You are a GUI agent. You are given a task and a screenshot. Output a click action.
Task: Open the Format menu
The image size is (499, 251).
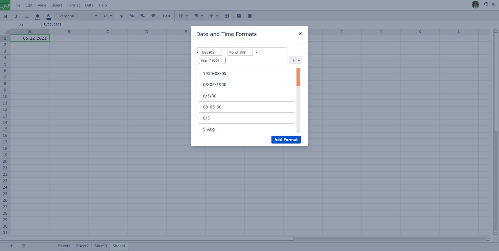pos(73,5)
